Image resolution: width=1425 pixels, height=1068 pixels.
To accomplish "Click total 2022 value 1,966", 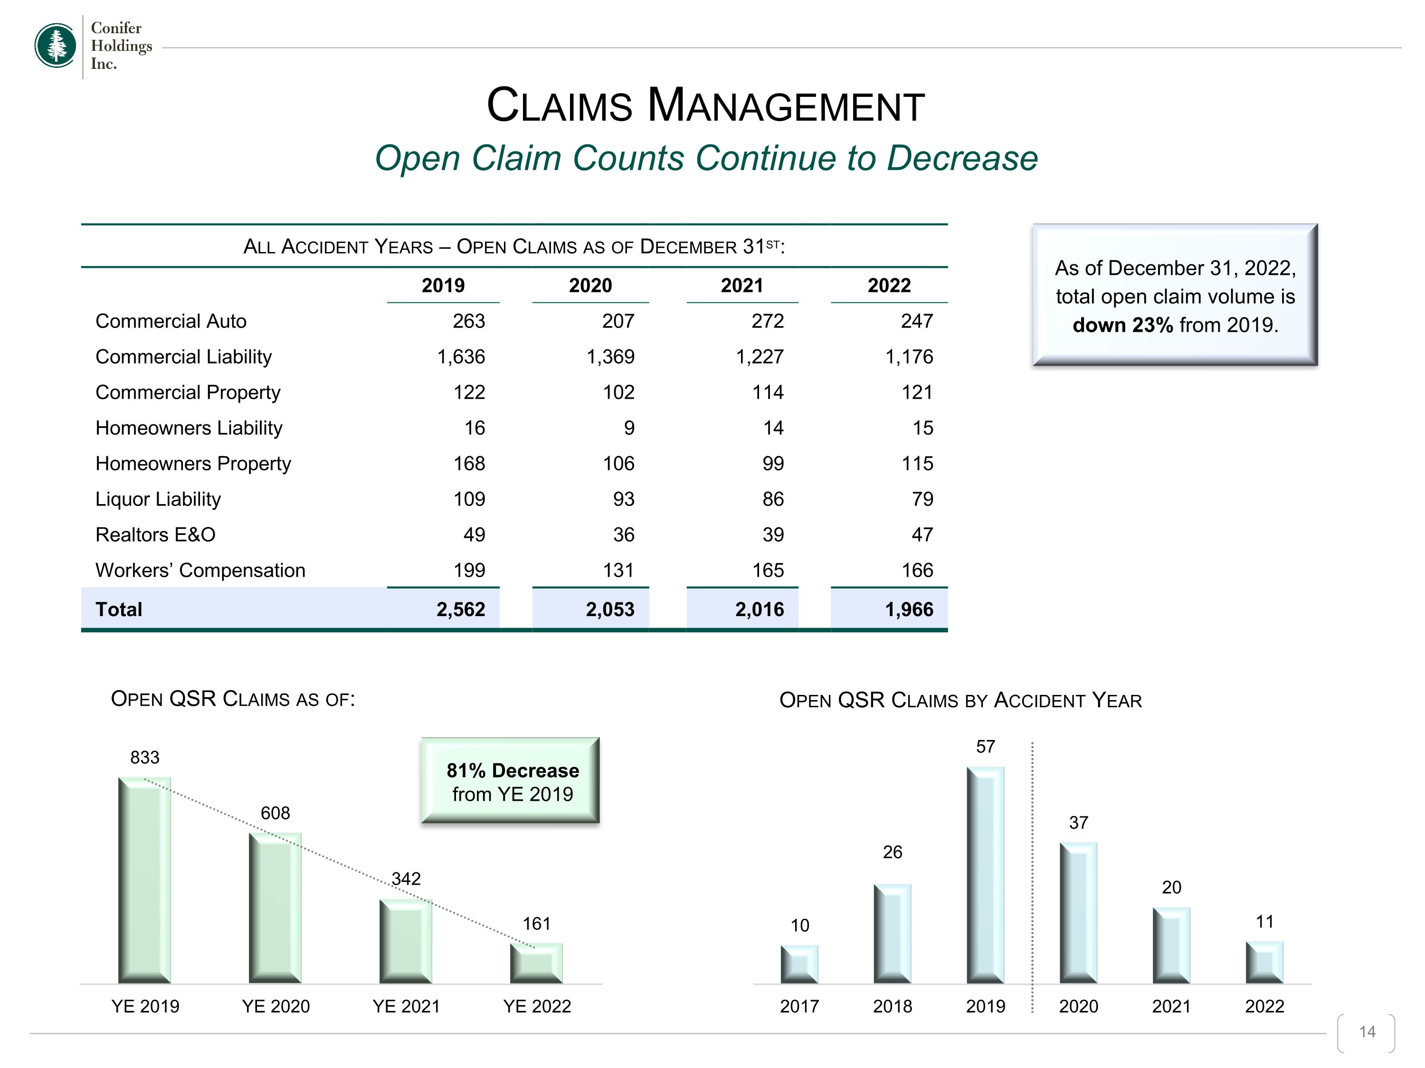I will 909,609.
